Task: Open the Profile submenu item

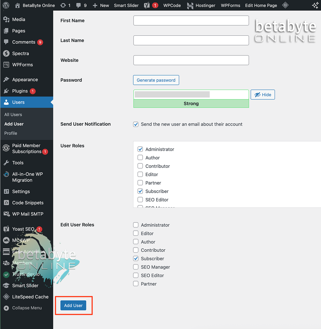Action: (11, 133)
